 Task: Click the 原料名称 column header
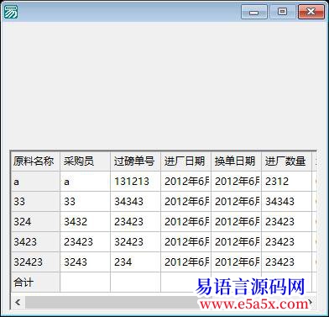pyautogui.click(x=35, y=161)
